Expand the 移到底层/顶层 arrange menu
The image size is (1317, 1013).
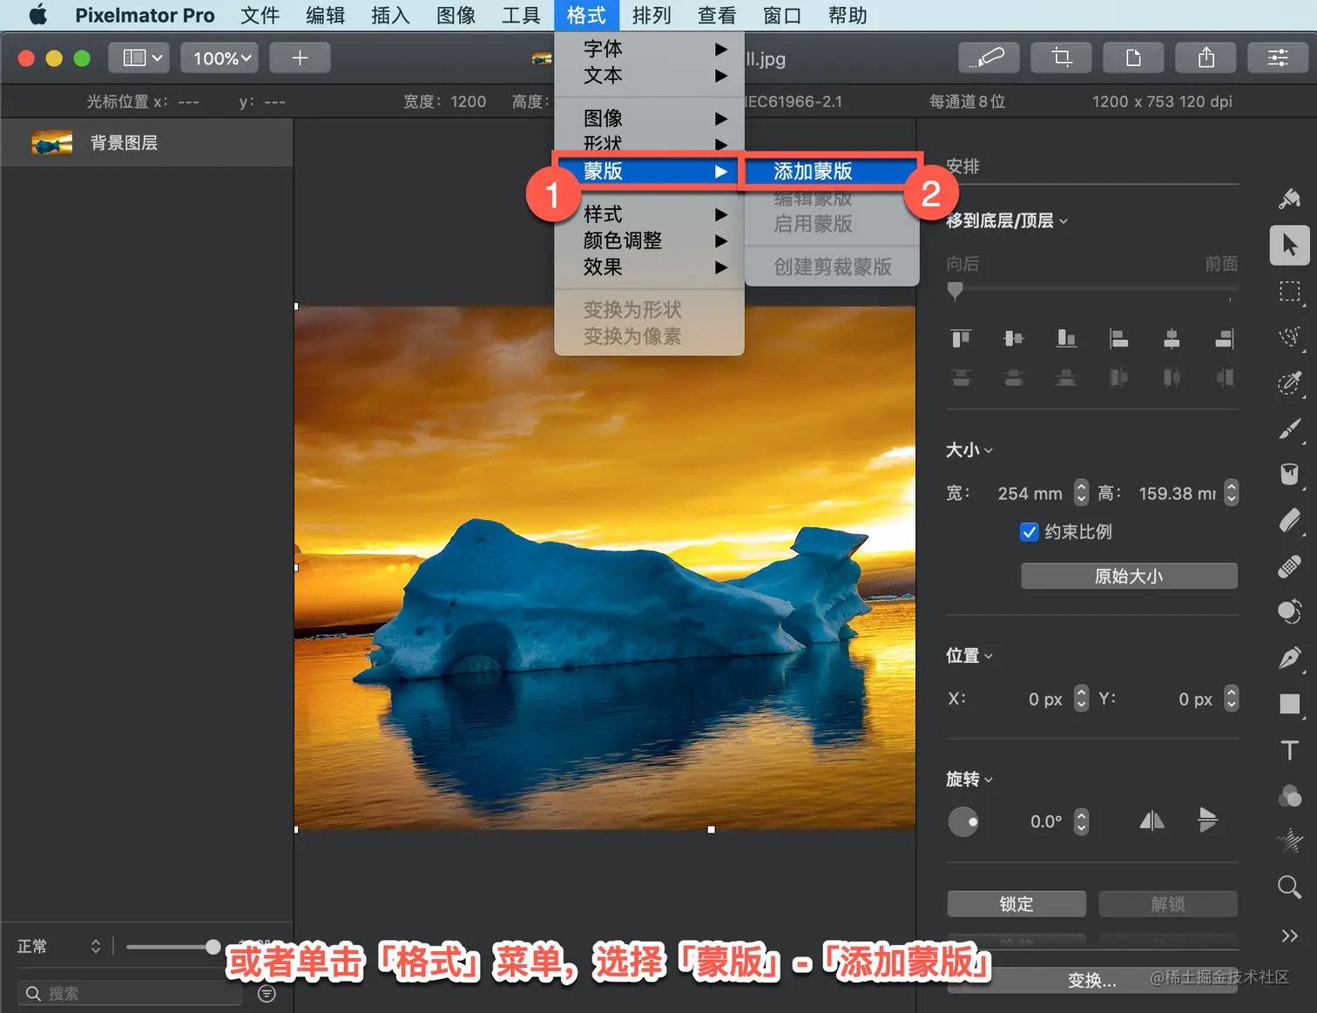1007,221
